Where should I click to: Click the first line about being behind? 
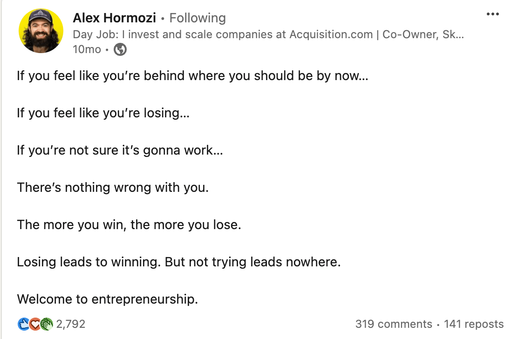click(192, 76)
